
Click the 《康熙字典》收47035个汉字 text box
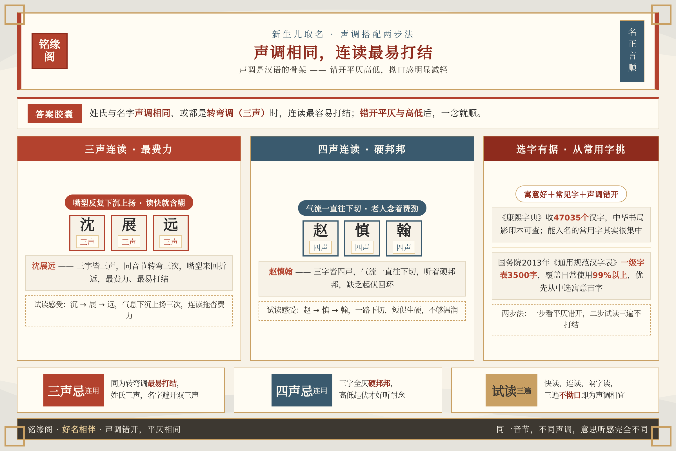click(571, 225)
